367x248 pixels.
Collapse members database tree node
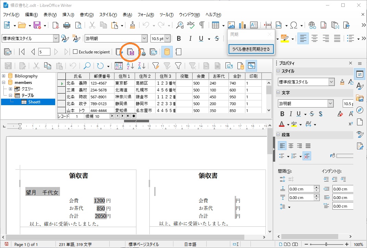[x=4, y=82]
